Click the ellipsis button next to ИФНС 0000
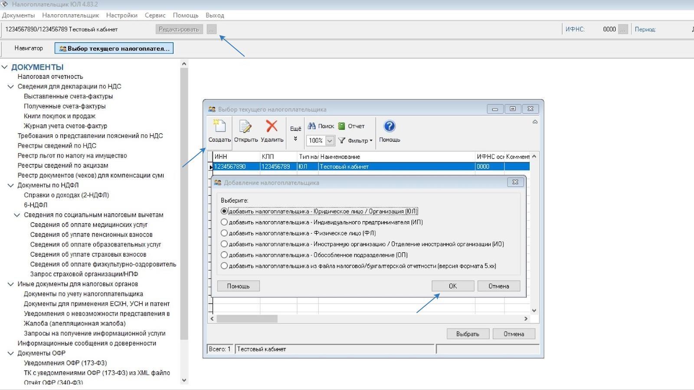694x390 pixels. coord(623,29)
